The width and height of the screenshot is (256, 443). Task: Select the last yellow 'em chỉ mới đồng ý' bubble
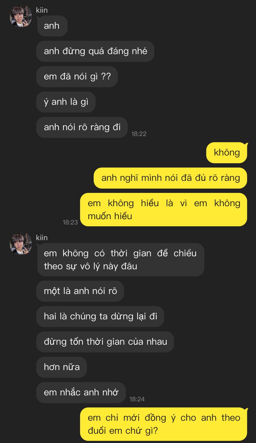164,424
